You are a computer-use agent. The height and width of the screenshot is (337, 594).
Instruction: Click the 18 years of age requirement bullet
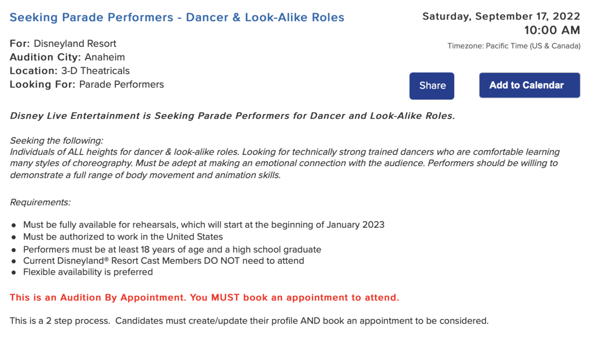click(172, 249)
